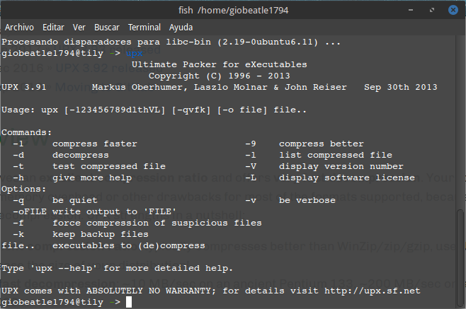Open the Archivo menu

click(20, 27)
